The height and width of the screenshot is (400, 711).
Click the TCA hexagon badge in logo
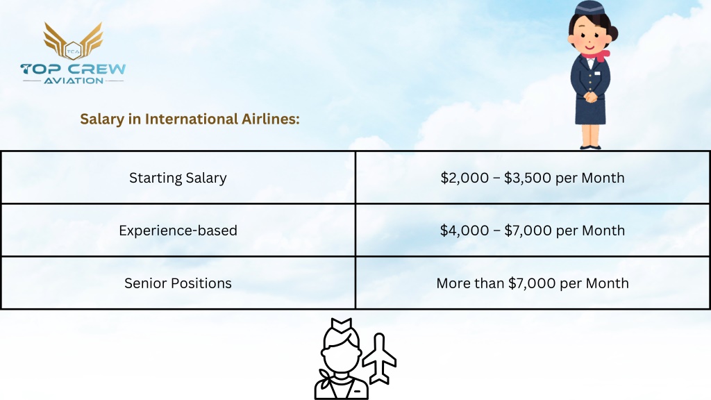pyautogui.click(x=73, y=51)
